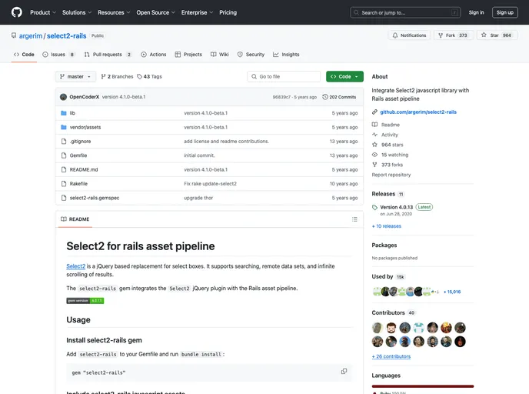
Task: Open the Select2 link in README
Action: click(x=76, y=266)
